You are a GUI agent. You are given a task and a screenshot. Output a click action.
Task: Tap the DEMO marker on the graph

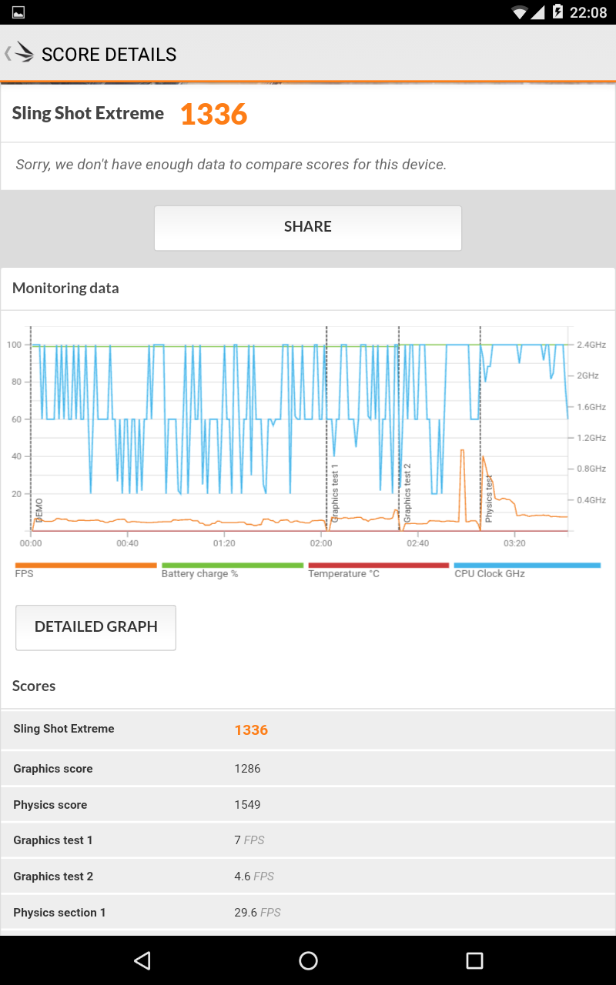39,509
